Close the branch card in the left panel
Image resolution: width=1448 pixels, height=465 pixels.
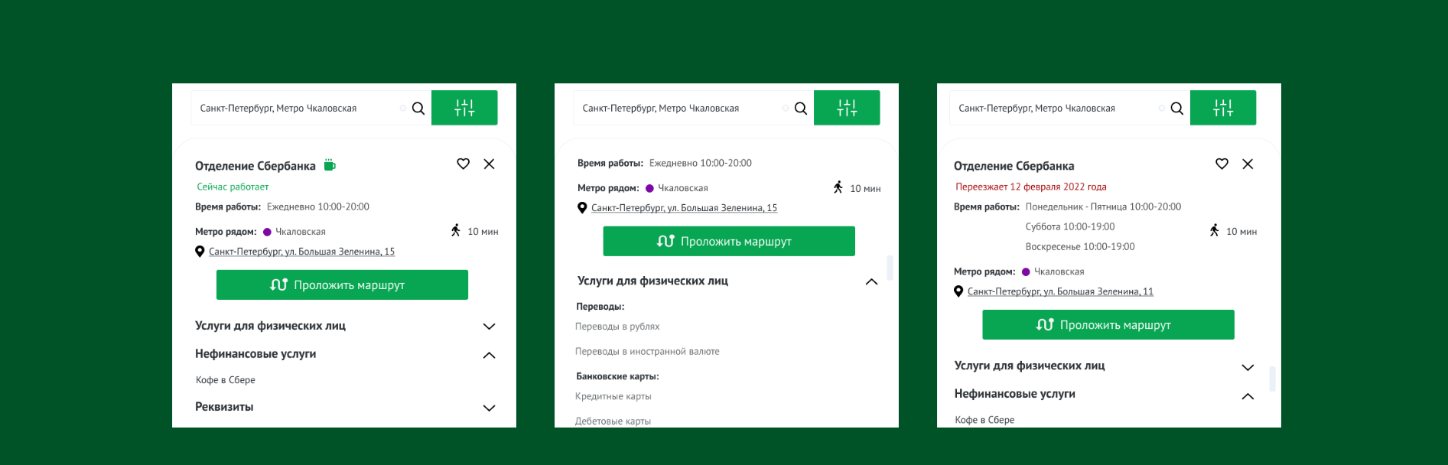(490, 164)
